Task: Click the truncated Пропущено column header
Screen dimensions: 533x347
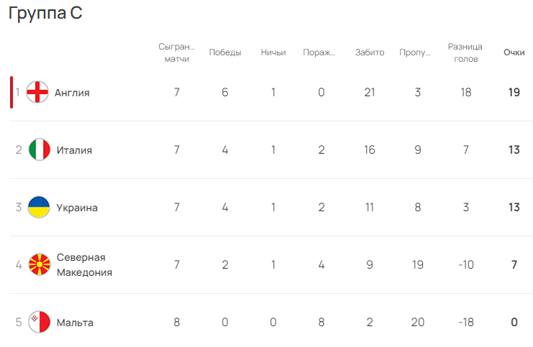Action: coord(417,52)
